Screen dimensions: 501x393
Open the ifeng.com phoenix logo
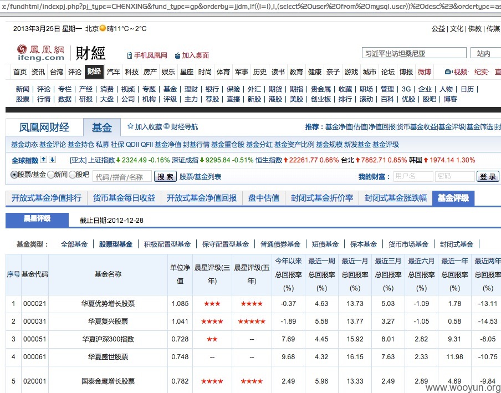(x=40, y=53)
